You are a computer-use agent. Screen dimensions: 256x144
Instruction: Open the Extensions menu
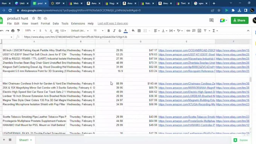point(78,23)
